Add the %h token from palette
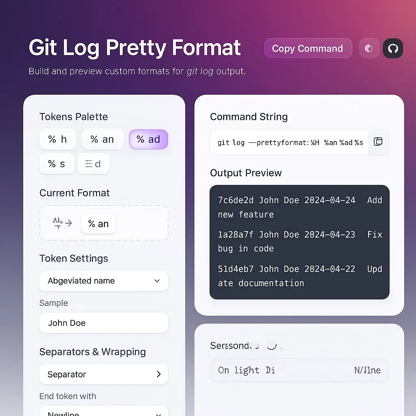 tap(58, 139)
